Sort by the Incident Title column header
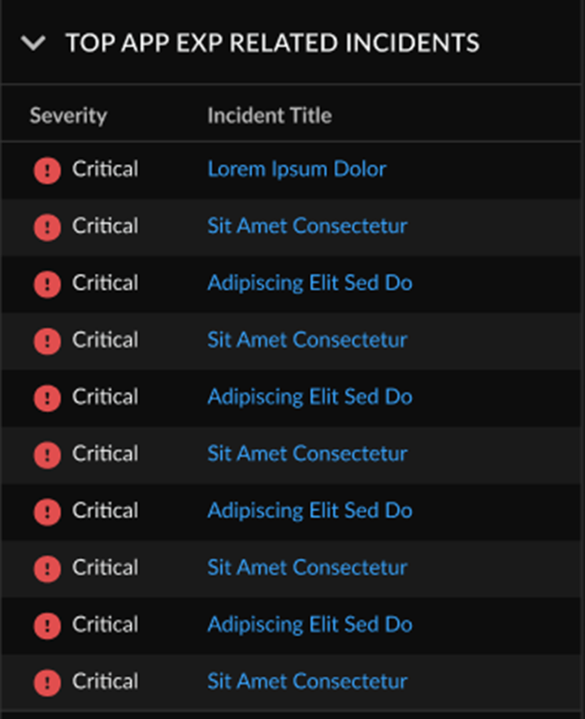This screenshot has height=719, width=585. pos(269,115)
